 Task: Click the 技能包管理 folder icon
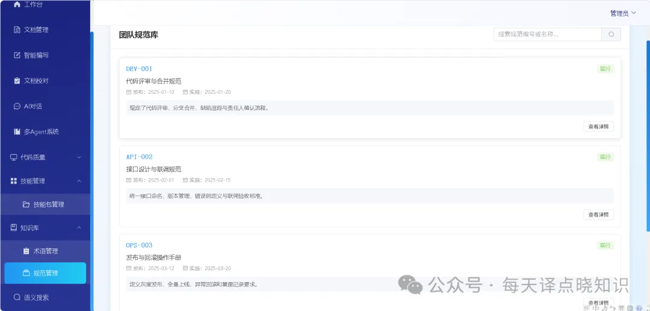click(x=26, y=204)
